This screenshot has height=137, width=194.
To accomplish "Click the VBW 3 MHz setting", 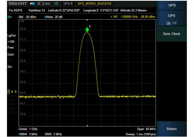I will click(53, 134).
